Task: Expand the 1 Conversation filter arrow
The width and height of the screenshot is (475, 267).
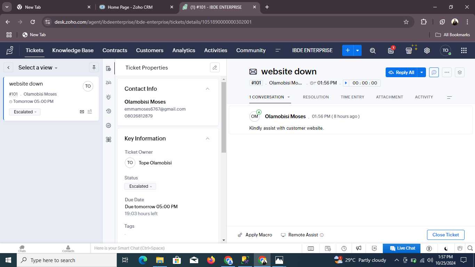Action: [x=289, y=97]
